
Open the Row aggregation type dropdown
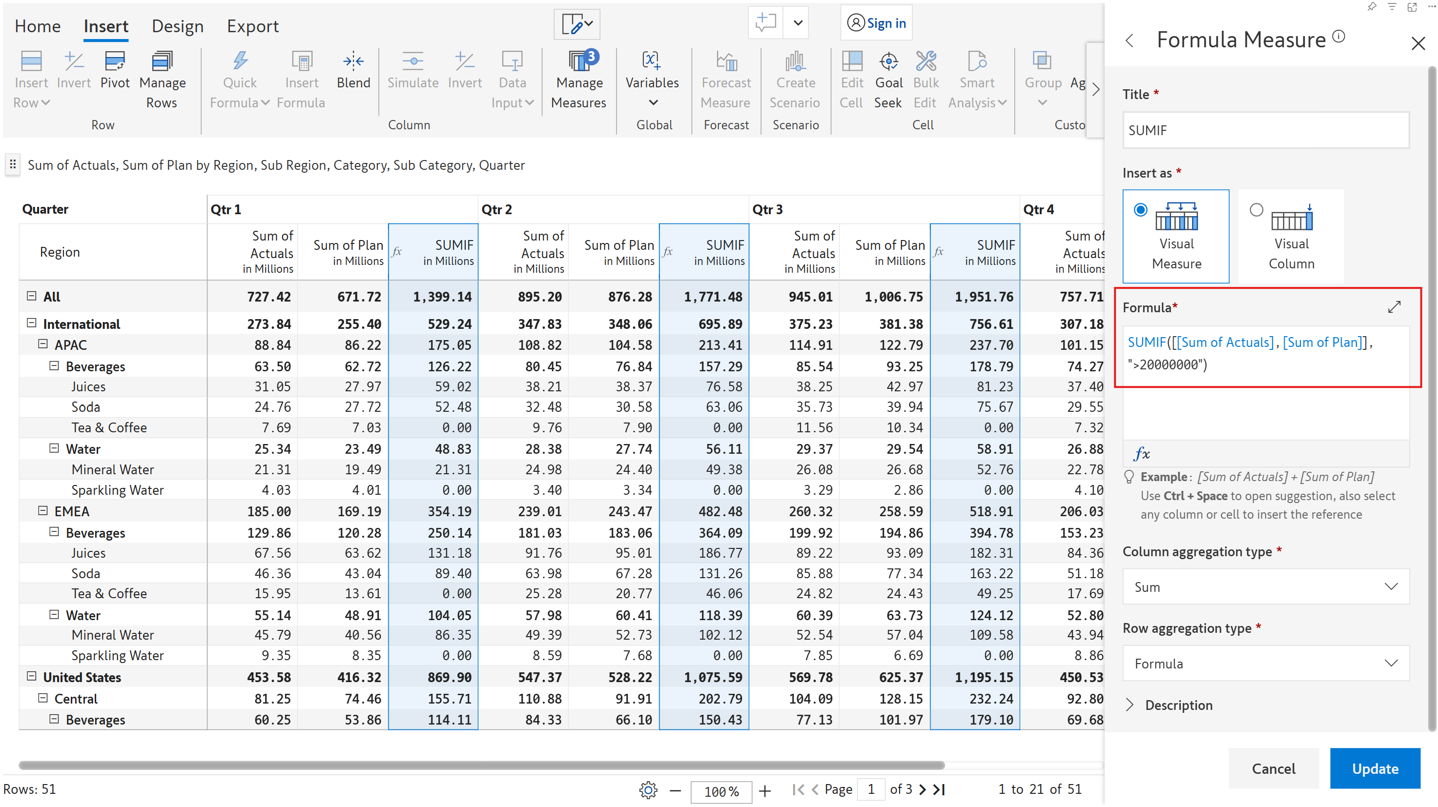coord(1266,663)
